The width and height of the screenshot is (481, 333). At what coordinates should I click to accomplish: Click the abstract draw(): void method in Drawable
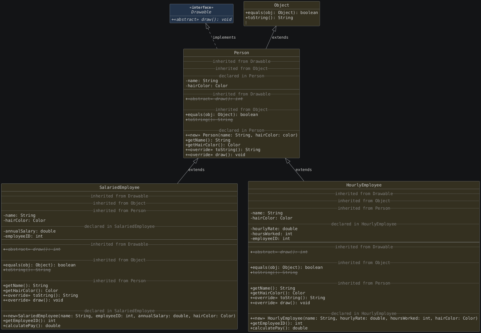point(201,20)
